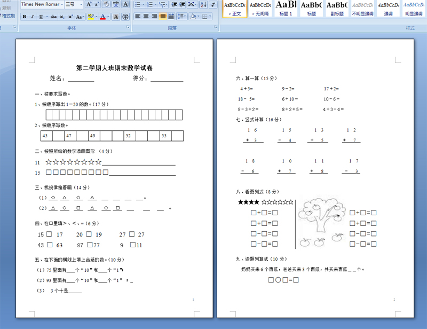The height and width of the screenshot is (329, 427).
Task: Apply underline to the selected text
Action: 41,17
